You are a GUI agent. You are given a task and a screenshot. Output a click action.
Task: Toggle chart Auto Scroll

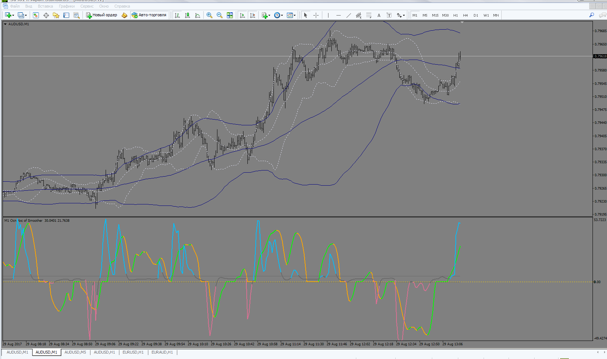242,15
